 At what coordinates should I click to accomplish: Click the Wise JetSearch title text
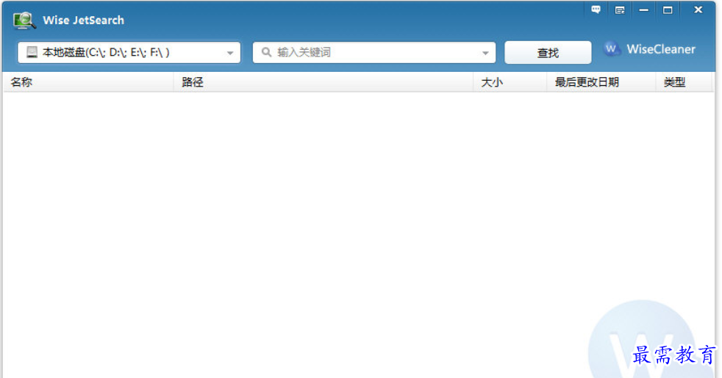(83, 21)
